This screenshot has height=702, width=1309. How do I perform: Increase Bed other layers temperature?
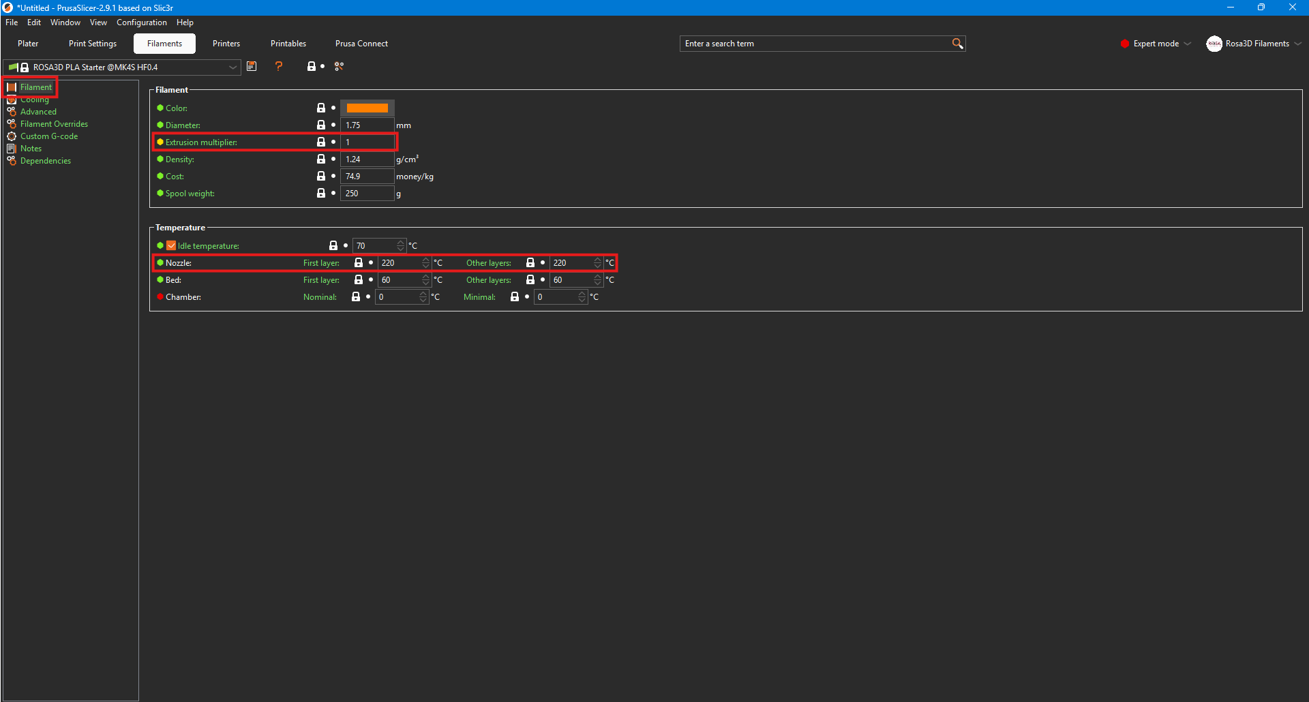click(x=598, y=277)
